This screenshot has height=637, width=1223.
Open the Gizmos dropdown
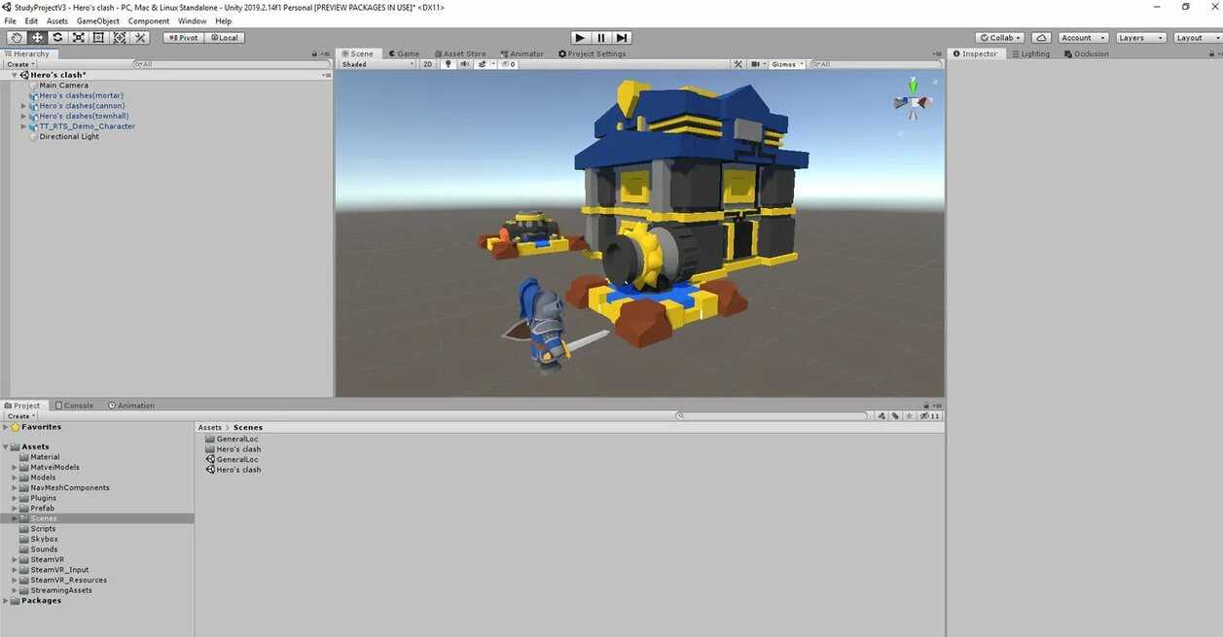787,64
